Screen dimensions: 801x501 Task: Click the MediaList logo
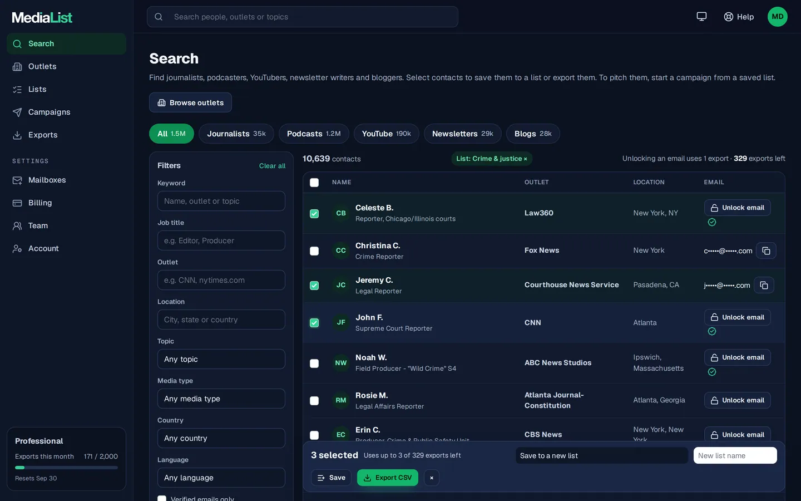coord(42,18)
